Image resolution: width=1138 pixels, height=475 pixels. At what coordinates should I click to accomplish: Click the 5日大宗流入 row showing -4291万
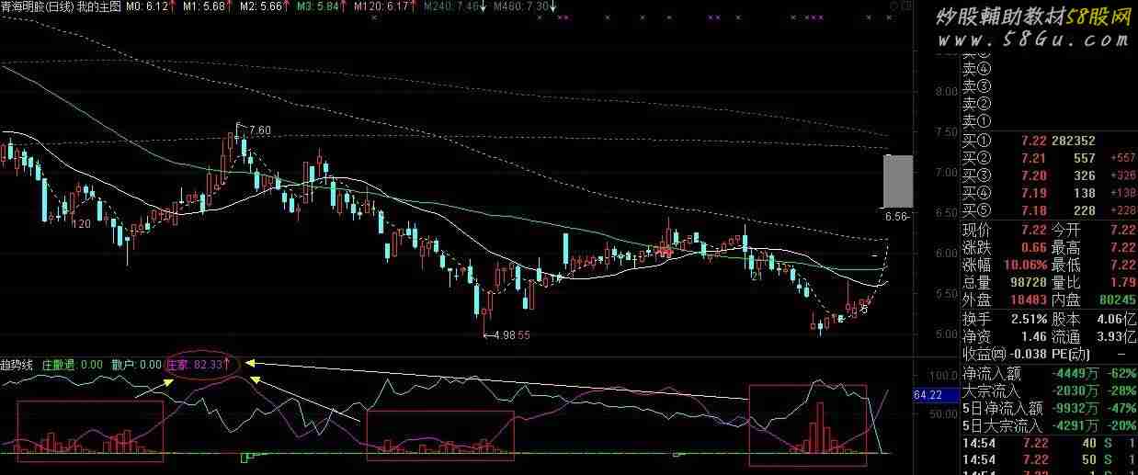point(1049,426)
